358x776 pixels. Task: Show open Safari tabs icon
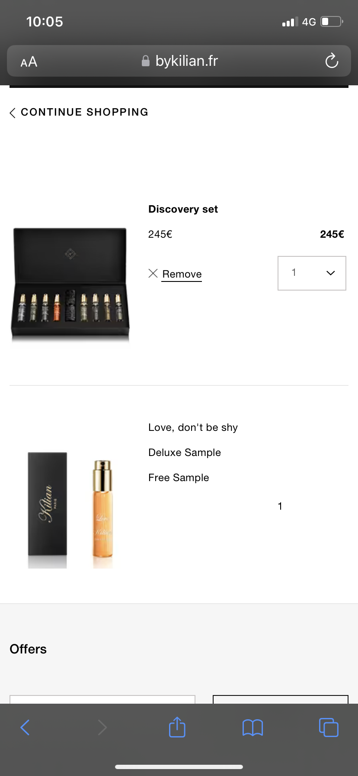point(329,727)
